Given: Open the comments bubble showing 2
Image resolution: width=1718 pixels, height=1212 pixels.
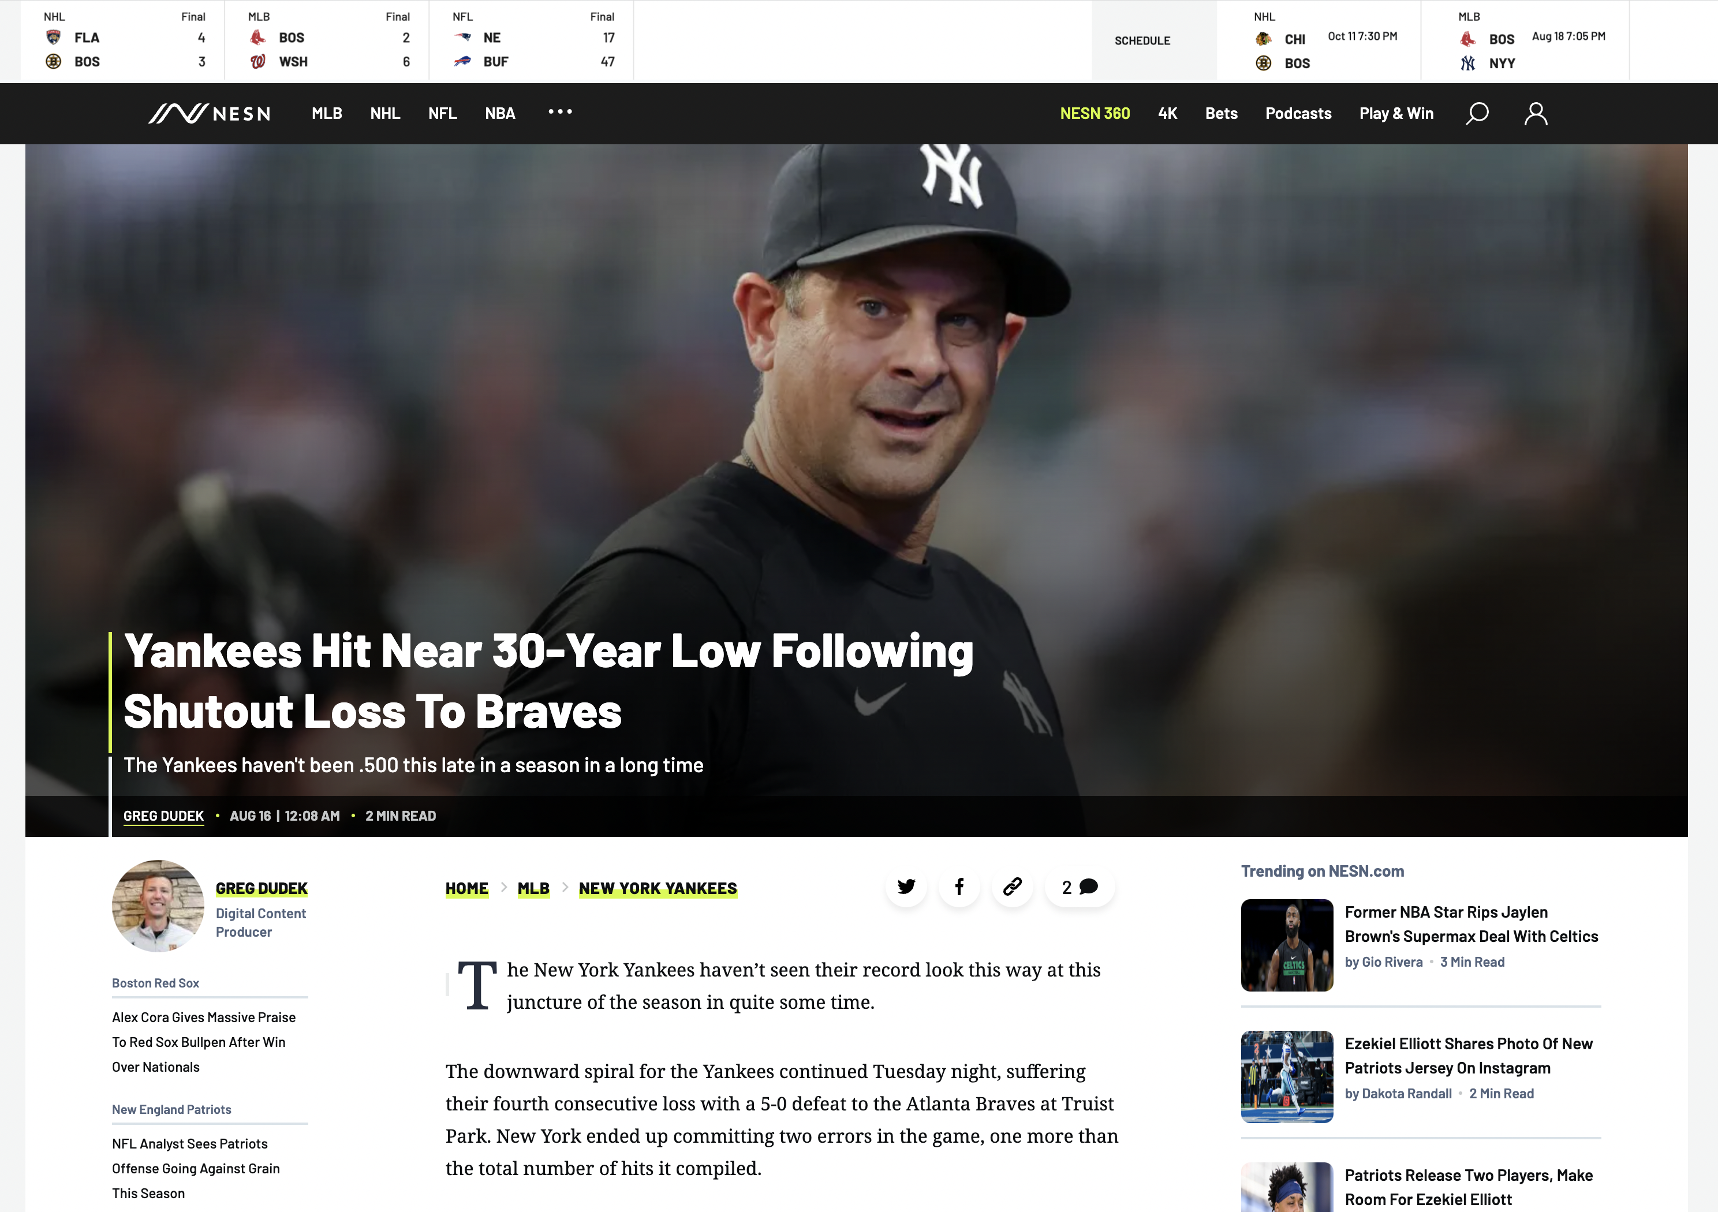Looking at the screenshot, I should 1080,887.
